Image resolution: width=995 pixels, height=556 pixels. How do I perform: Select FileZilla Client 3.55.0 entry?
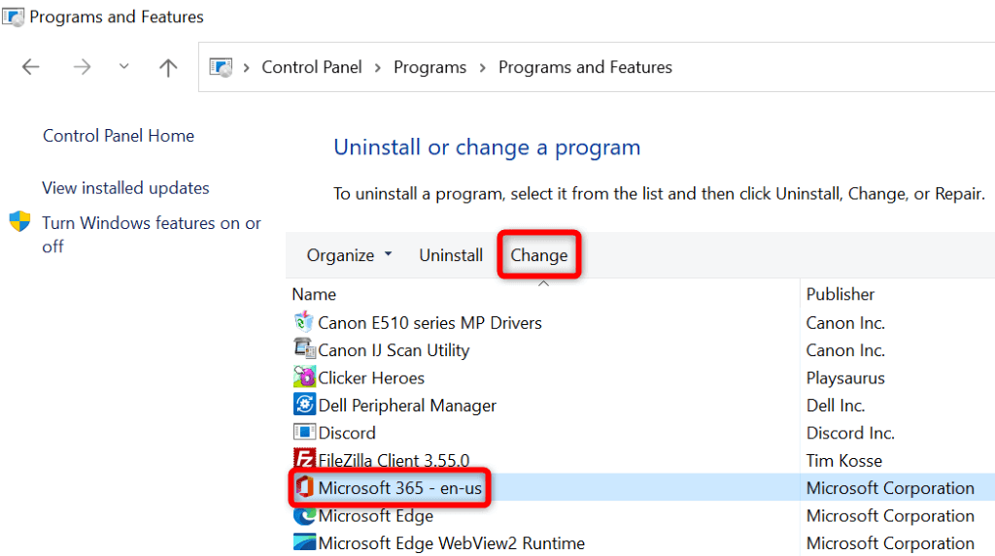pos(394,460)
